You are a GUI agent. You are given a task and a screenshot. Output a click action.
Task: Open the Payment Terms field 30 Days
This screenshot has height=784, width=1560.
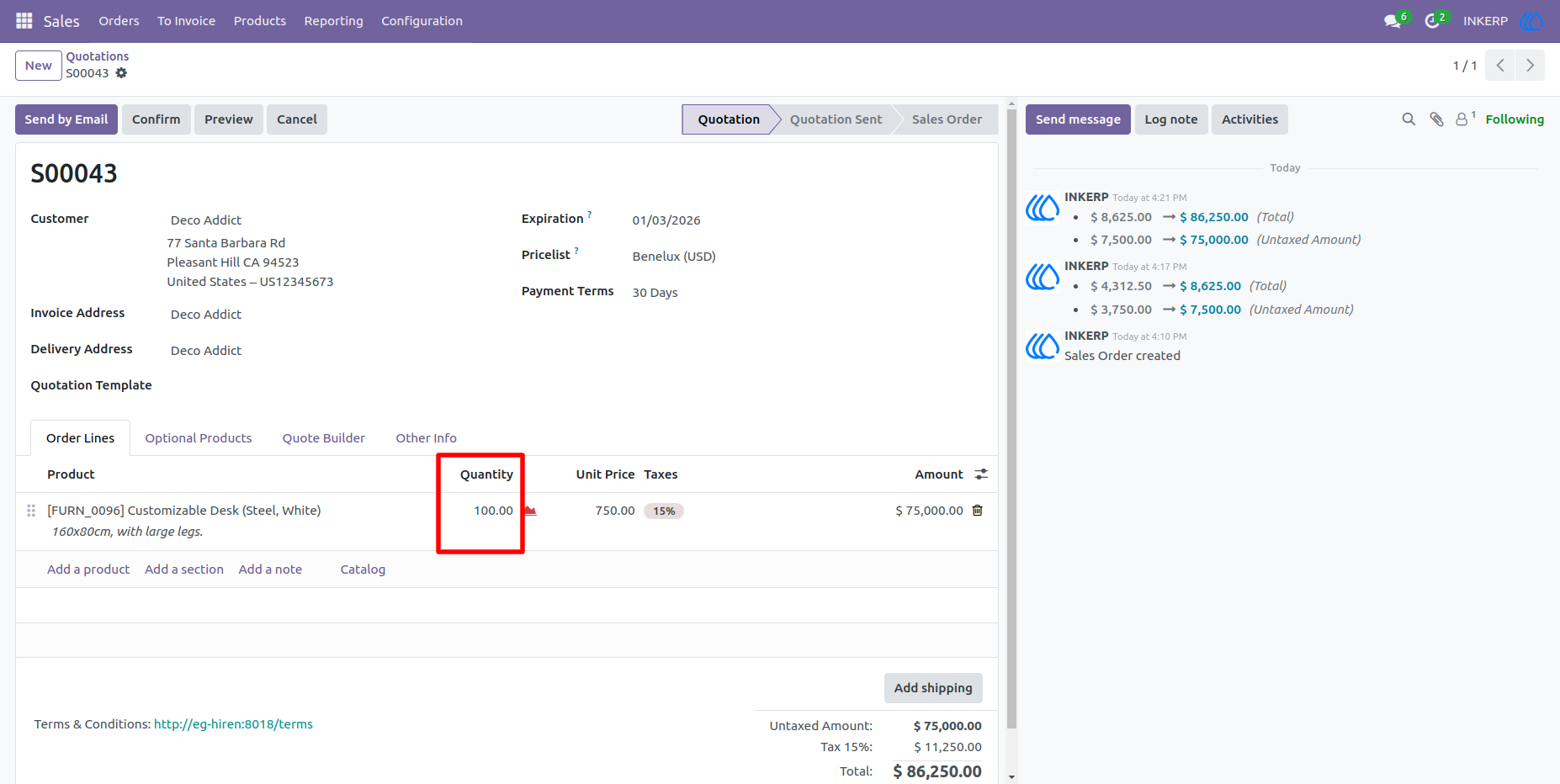(x=655, y=293)
